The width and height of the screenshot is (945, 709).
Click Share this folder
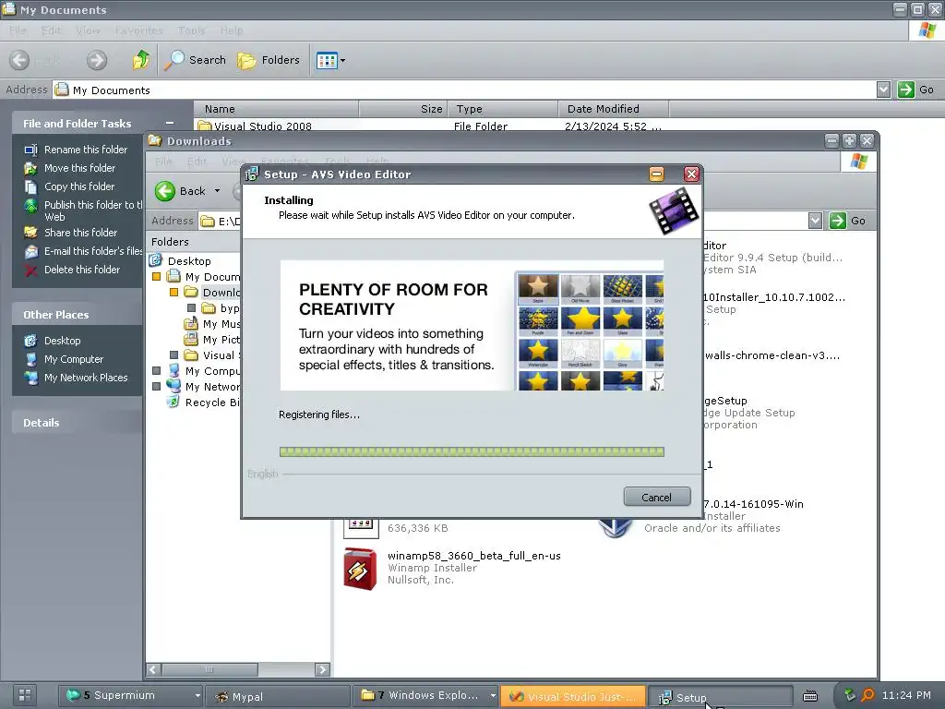[81, 233]
